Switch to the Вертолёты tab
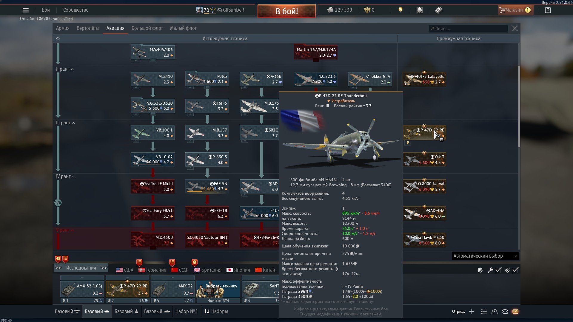 click(88, 28)
